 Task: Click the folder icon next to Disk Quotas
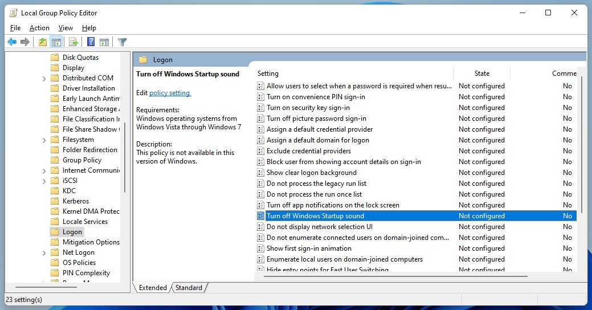pos(55,58)
